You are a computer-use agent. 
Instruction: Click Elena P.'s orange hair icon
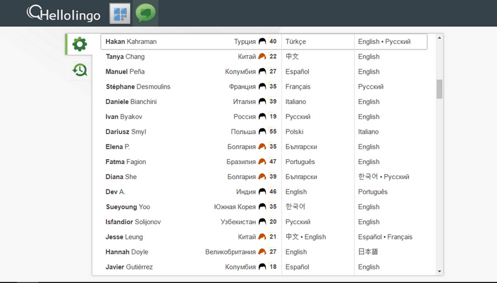[262, 147]
